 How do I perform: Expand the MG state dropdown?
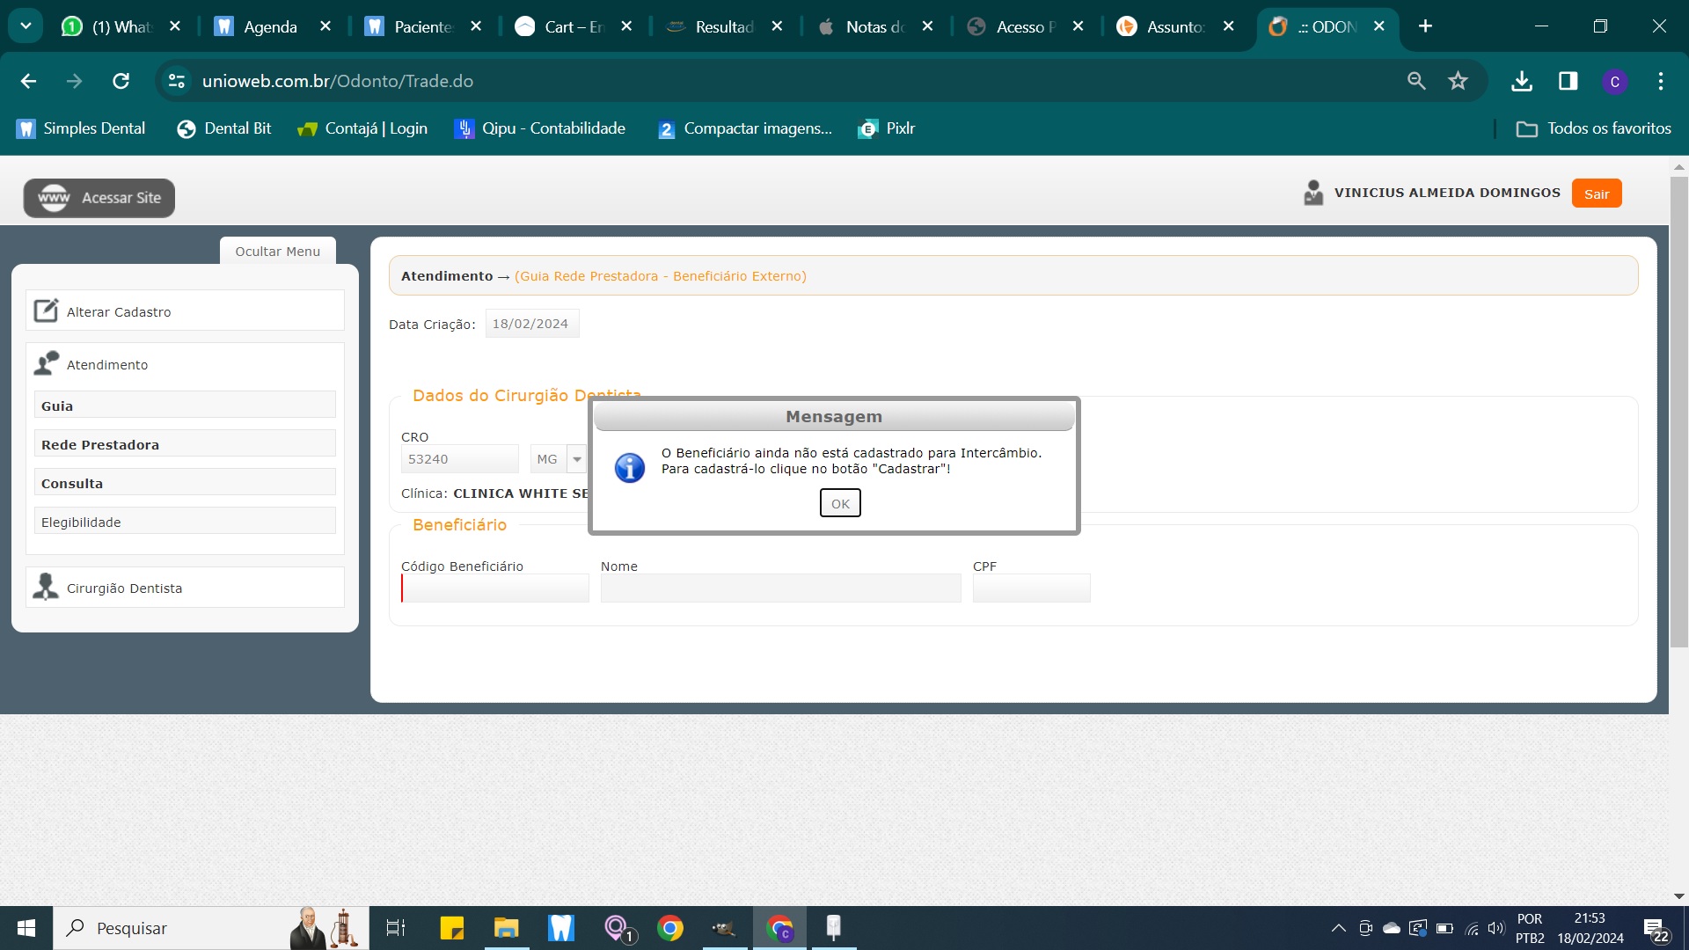(x=577, y=459)
